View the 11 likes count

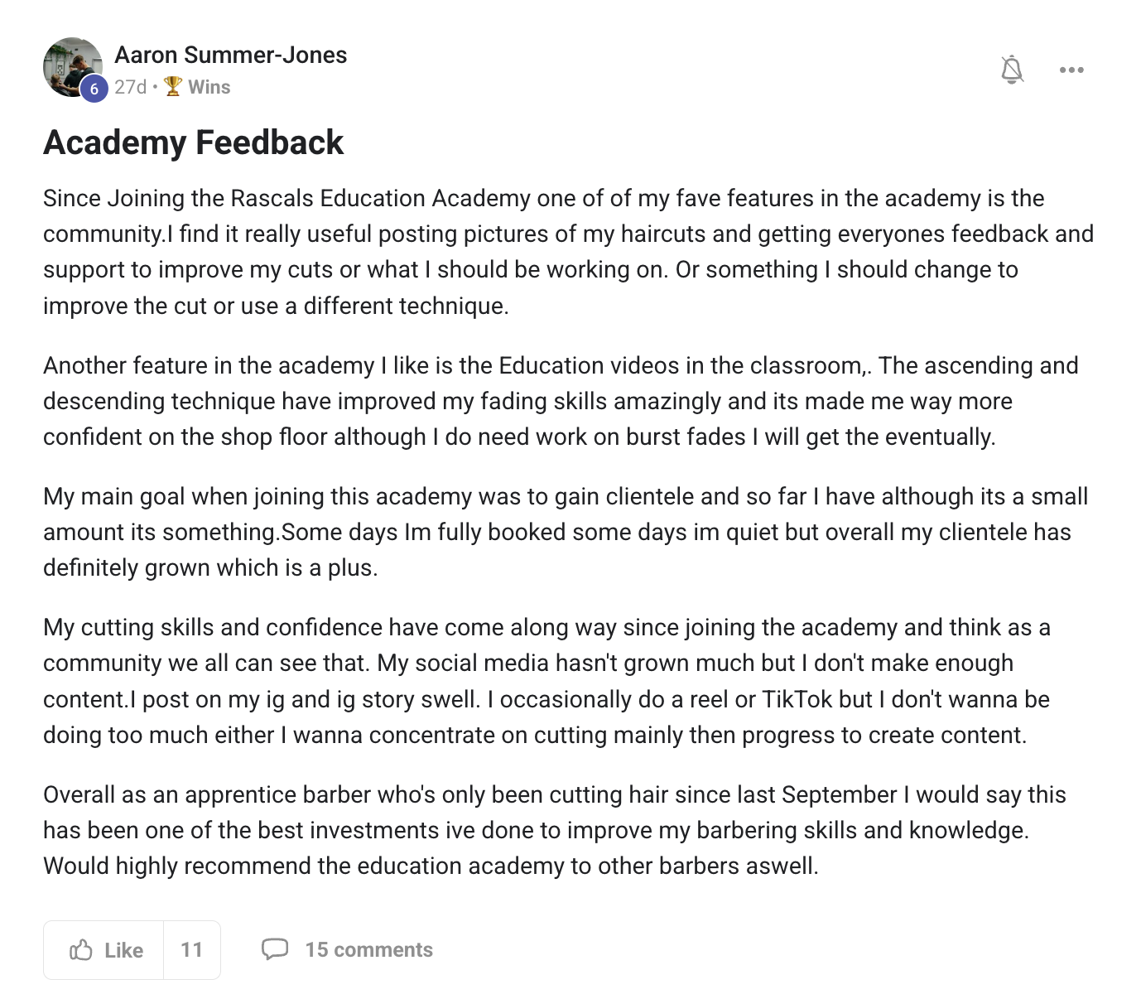pos(191,950)
